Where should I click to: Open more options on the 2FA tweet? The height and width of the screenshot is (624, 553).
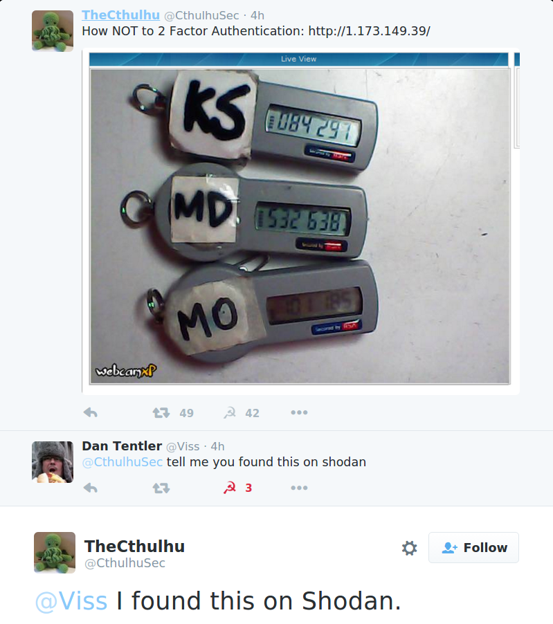[x=299, y=413]
